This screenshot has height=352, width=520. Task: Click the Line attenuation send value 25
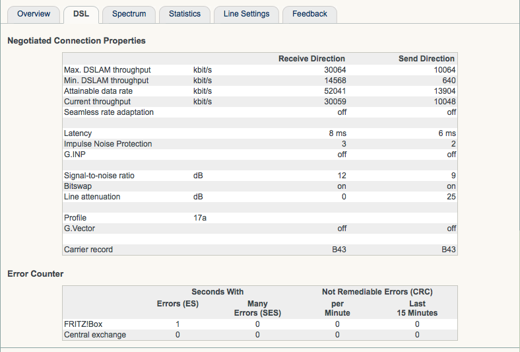[x=451, y=197]
